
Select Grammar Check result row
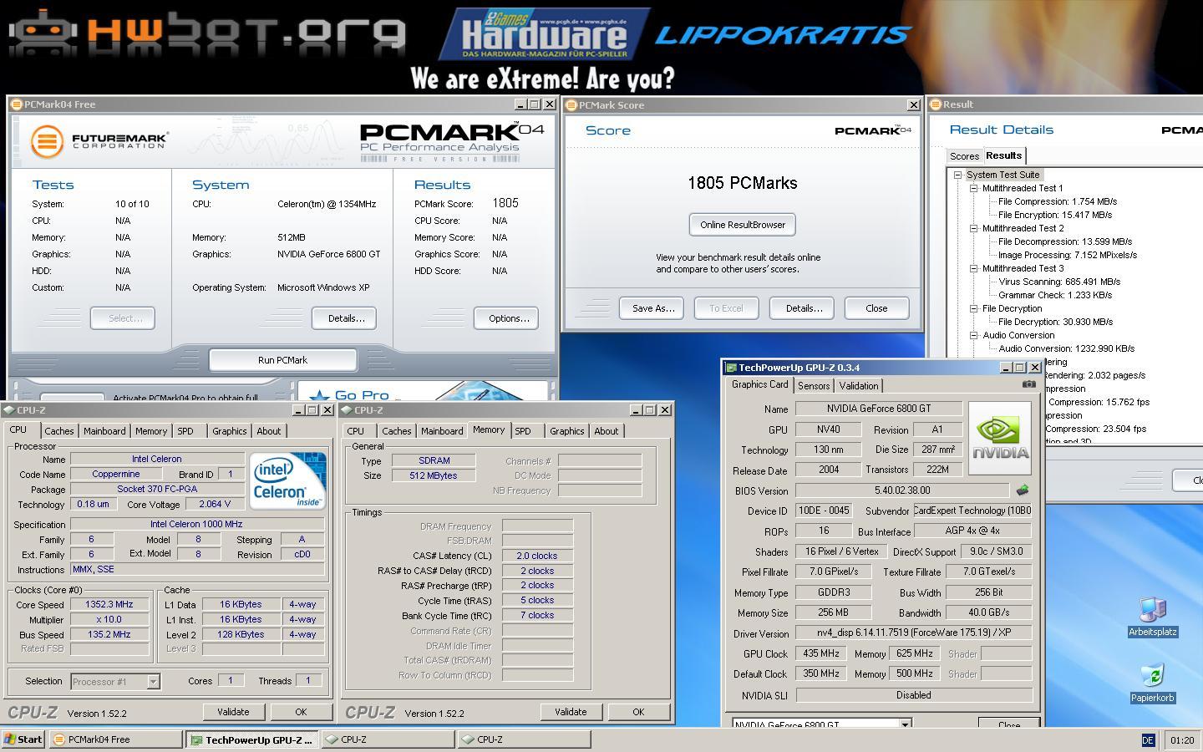(1054, 295)
